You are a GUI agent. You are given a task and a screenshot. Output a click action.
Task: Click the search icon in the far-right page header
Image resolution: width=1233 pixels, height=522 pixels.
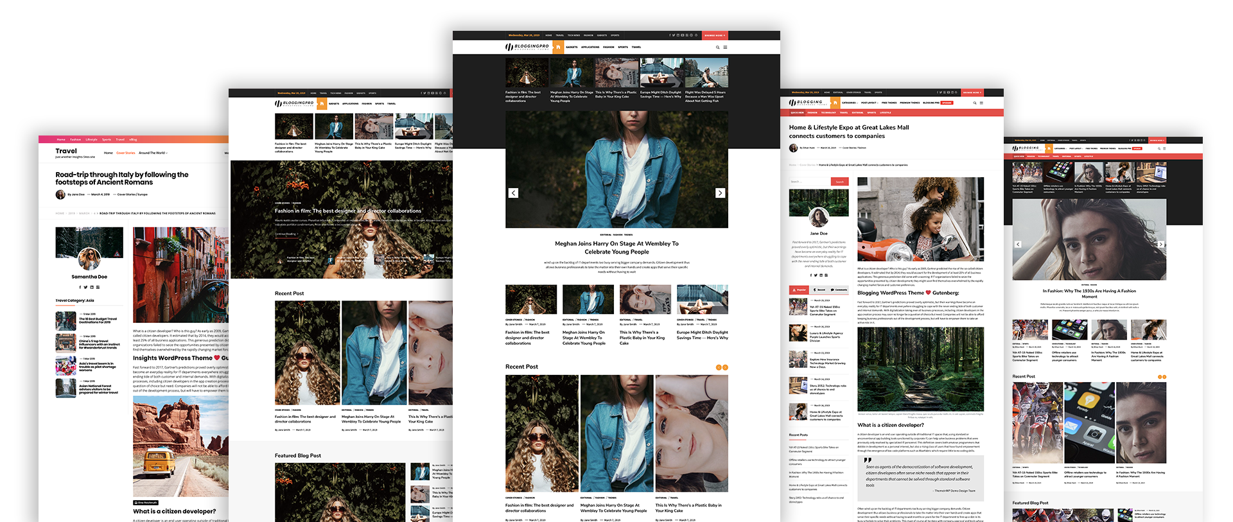point(1159,148)
